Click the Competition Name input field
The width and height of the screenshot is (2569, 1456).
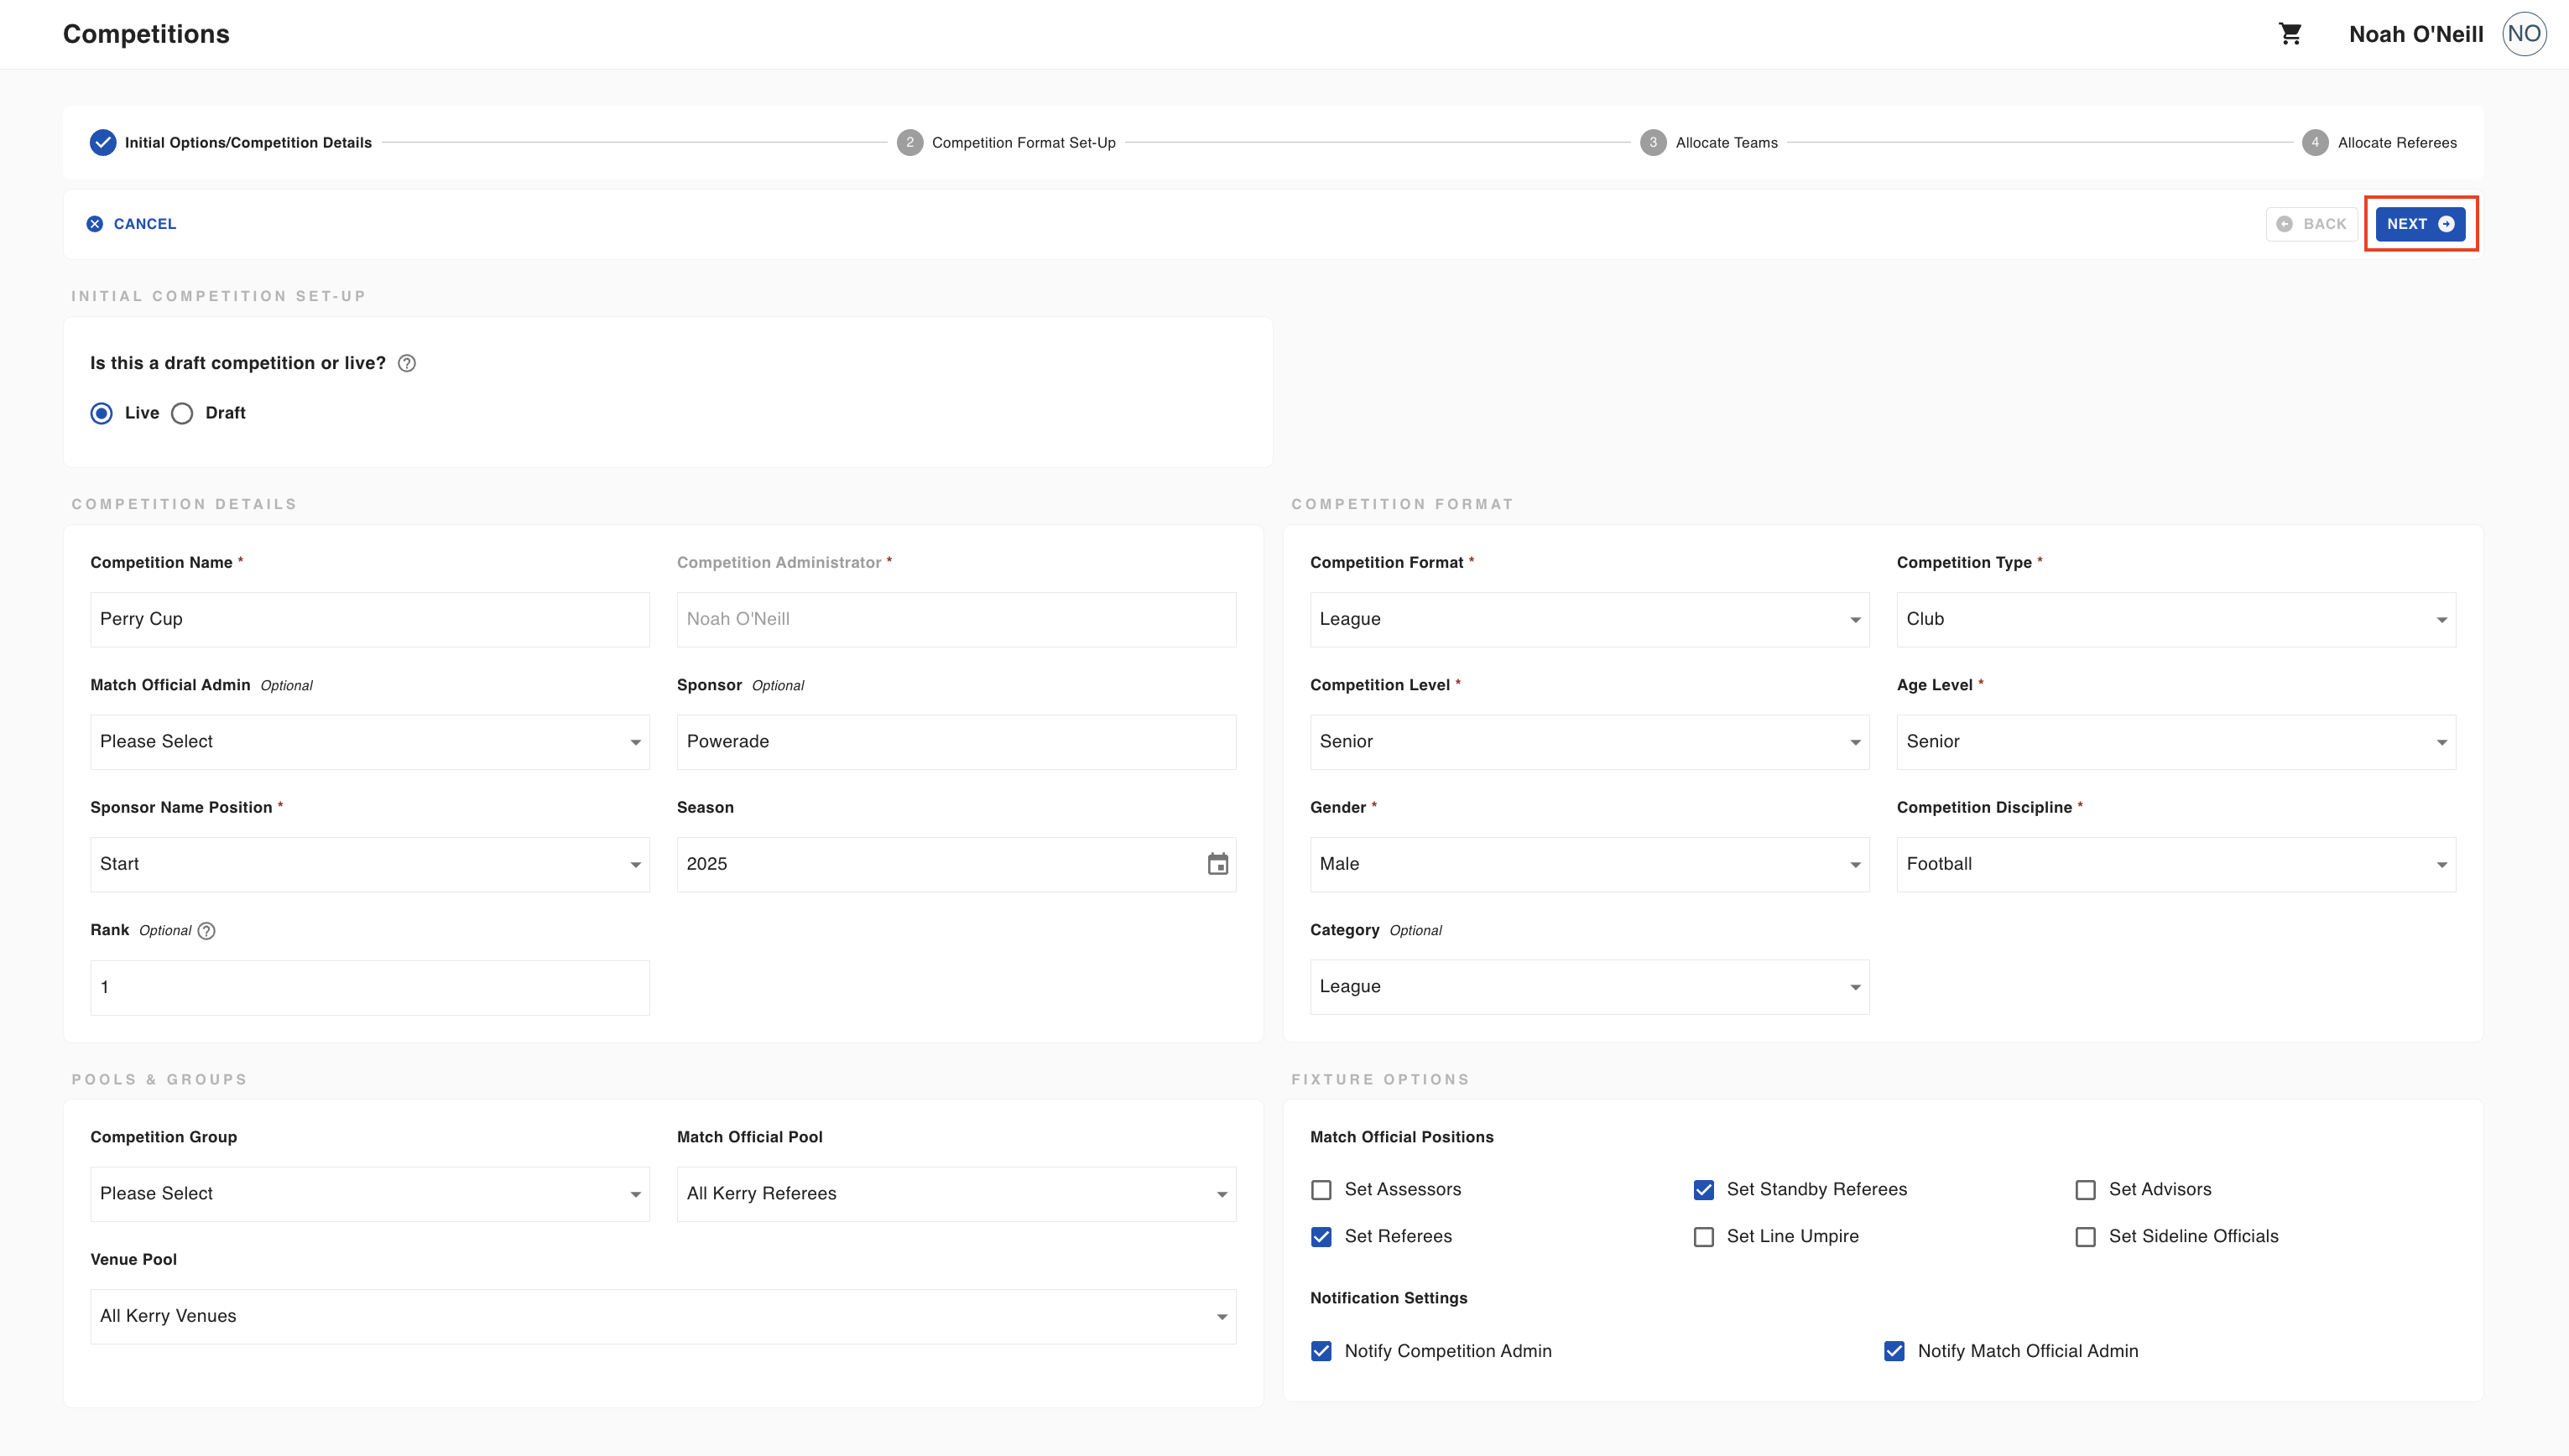pos(370,620)
